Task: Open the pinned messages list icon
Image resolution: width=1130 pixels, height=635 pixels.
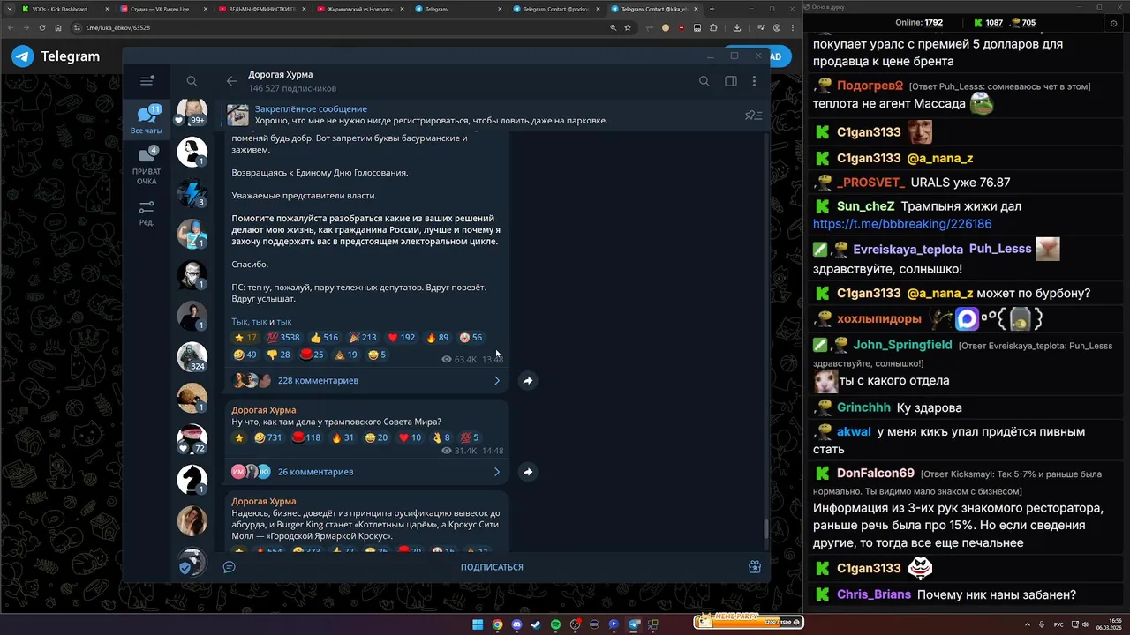Action: [753, 115]
